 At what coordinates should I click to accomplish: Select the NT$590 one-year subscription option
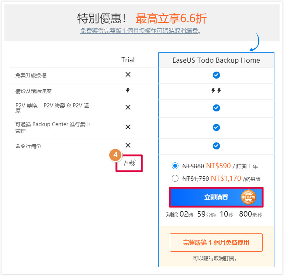coord(175,166)
